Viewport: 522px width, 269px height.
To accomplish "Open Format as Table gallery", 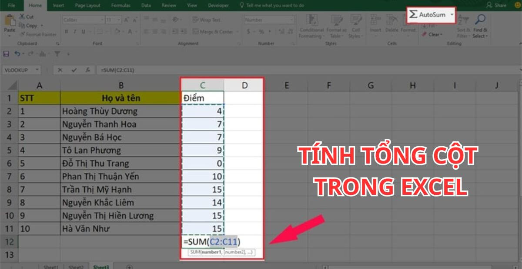I will (336, 26).
